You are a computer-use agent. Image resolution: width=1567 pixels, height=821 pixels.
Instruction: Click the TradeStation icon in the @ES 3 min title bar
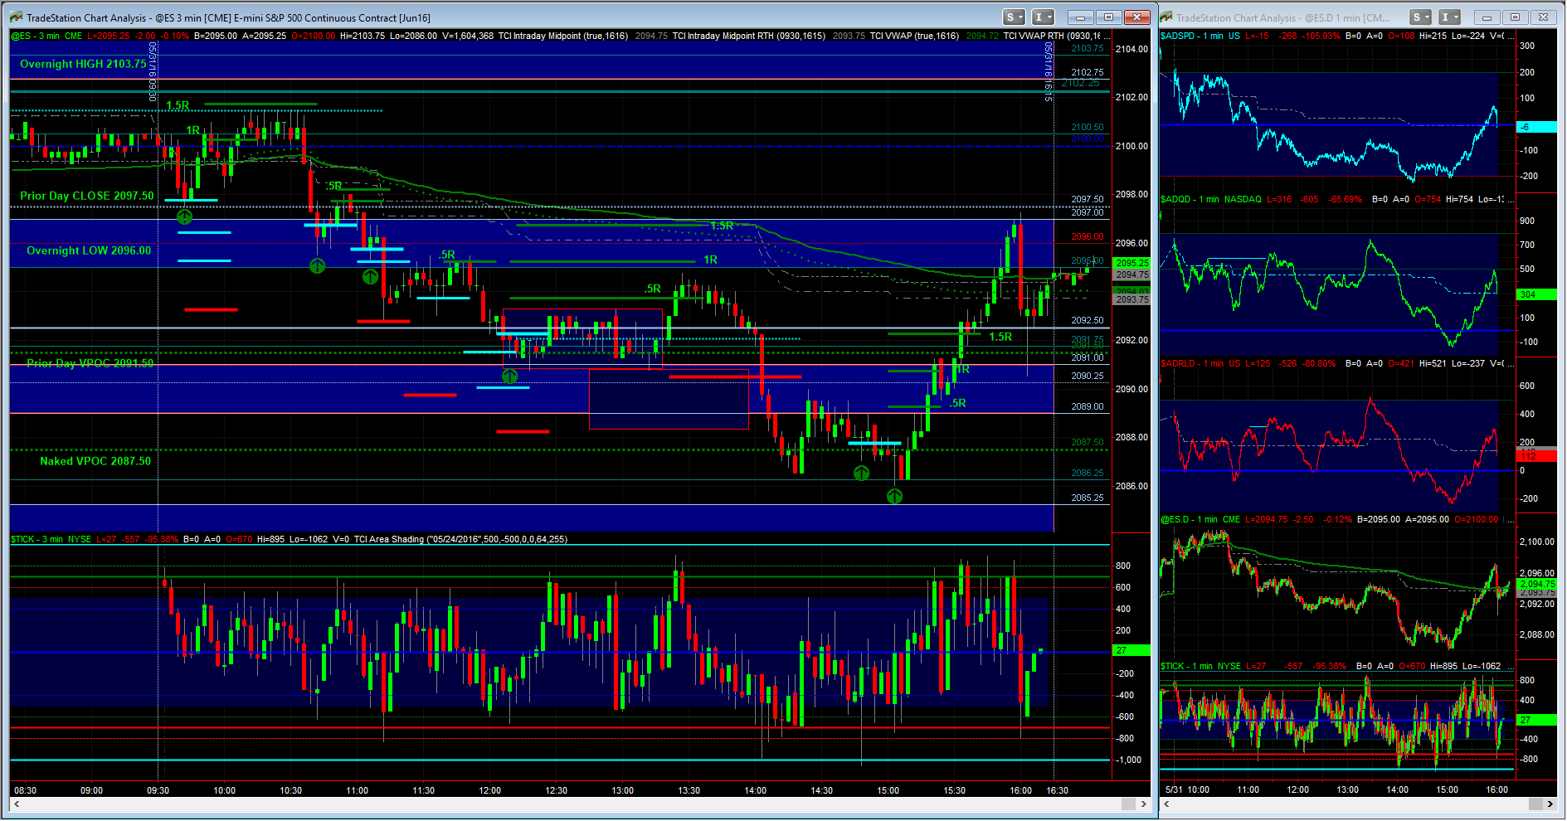(17, 17)
